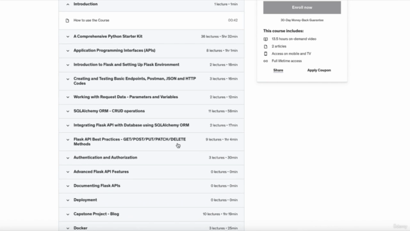Click the Enroll now button
The width and height of the screenshot is (410, 231).
click(x=302, y=7)
